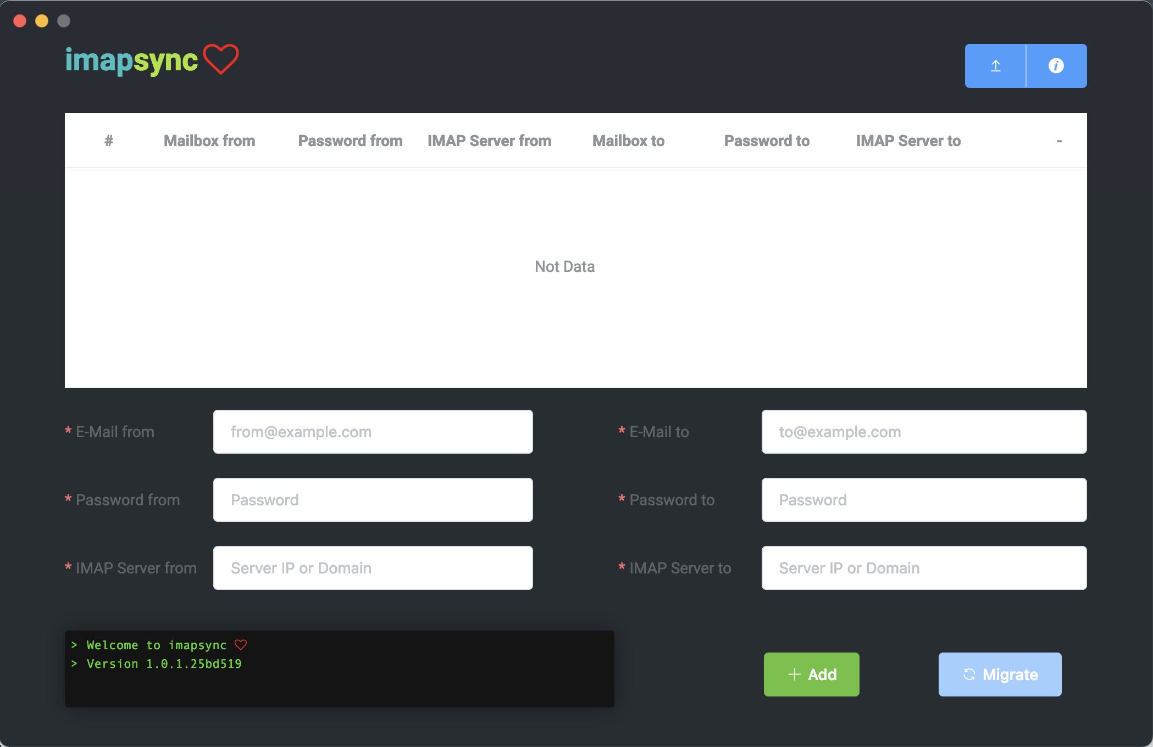Click the green Add button
Image resolution: width=1153 pixels, height=747 pixels.
pyautogui.click(x=812, y=674)
